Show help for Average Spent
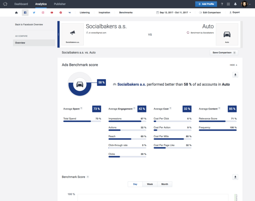This screenshot has width=255, height=201. (x=82, y=108)
